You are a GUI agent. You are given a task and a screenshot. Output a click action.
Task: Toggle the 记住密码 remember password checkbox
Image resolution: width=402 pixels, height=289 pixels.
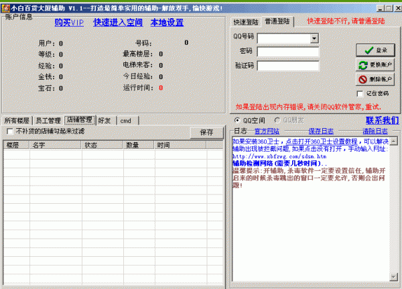tap(360, 94)
